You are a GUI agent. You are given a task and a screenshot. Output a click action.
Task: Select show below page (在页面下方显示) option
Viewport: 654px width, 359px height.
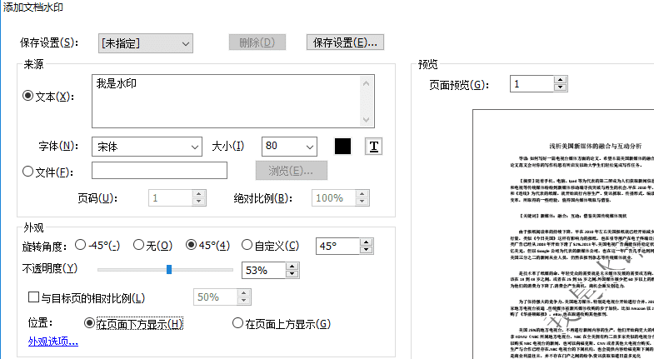(89, 322)
